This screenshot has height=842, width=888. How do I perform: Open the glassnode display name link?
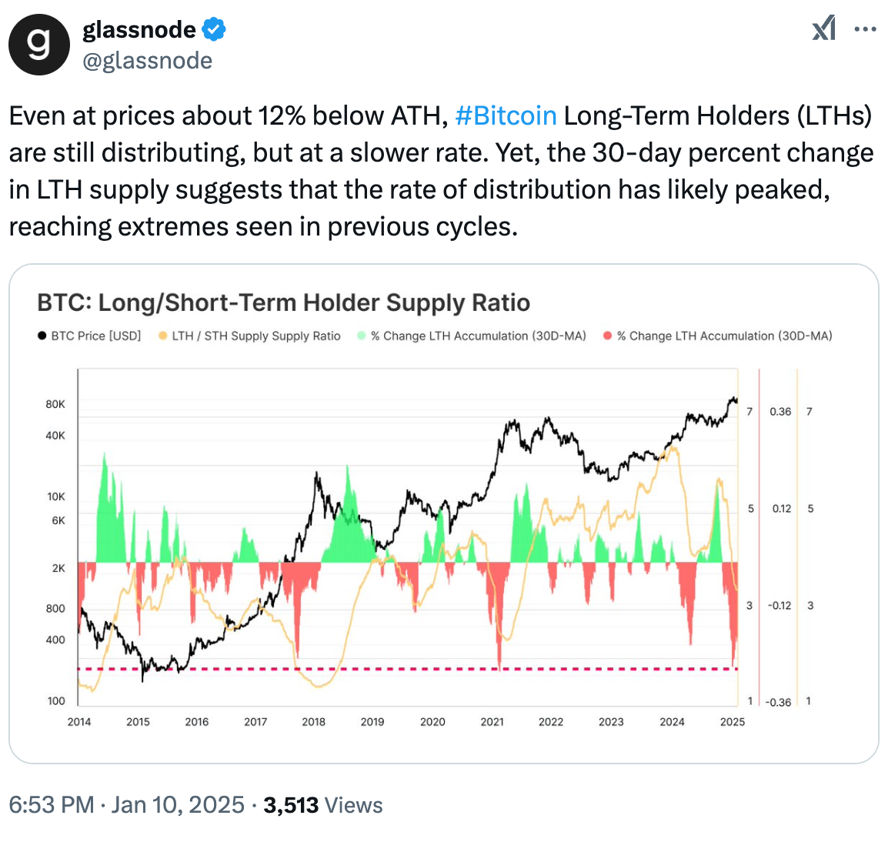[x=139, y=30]
